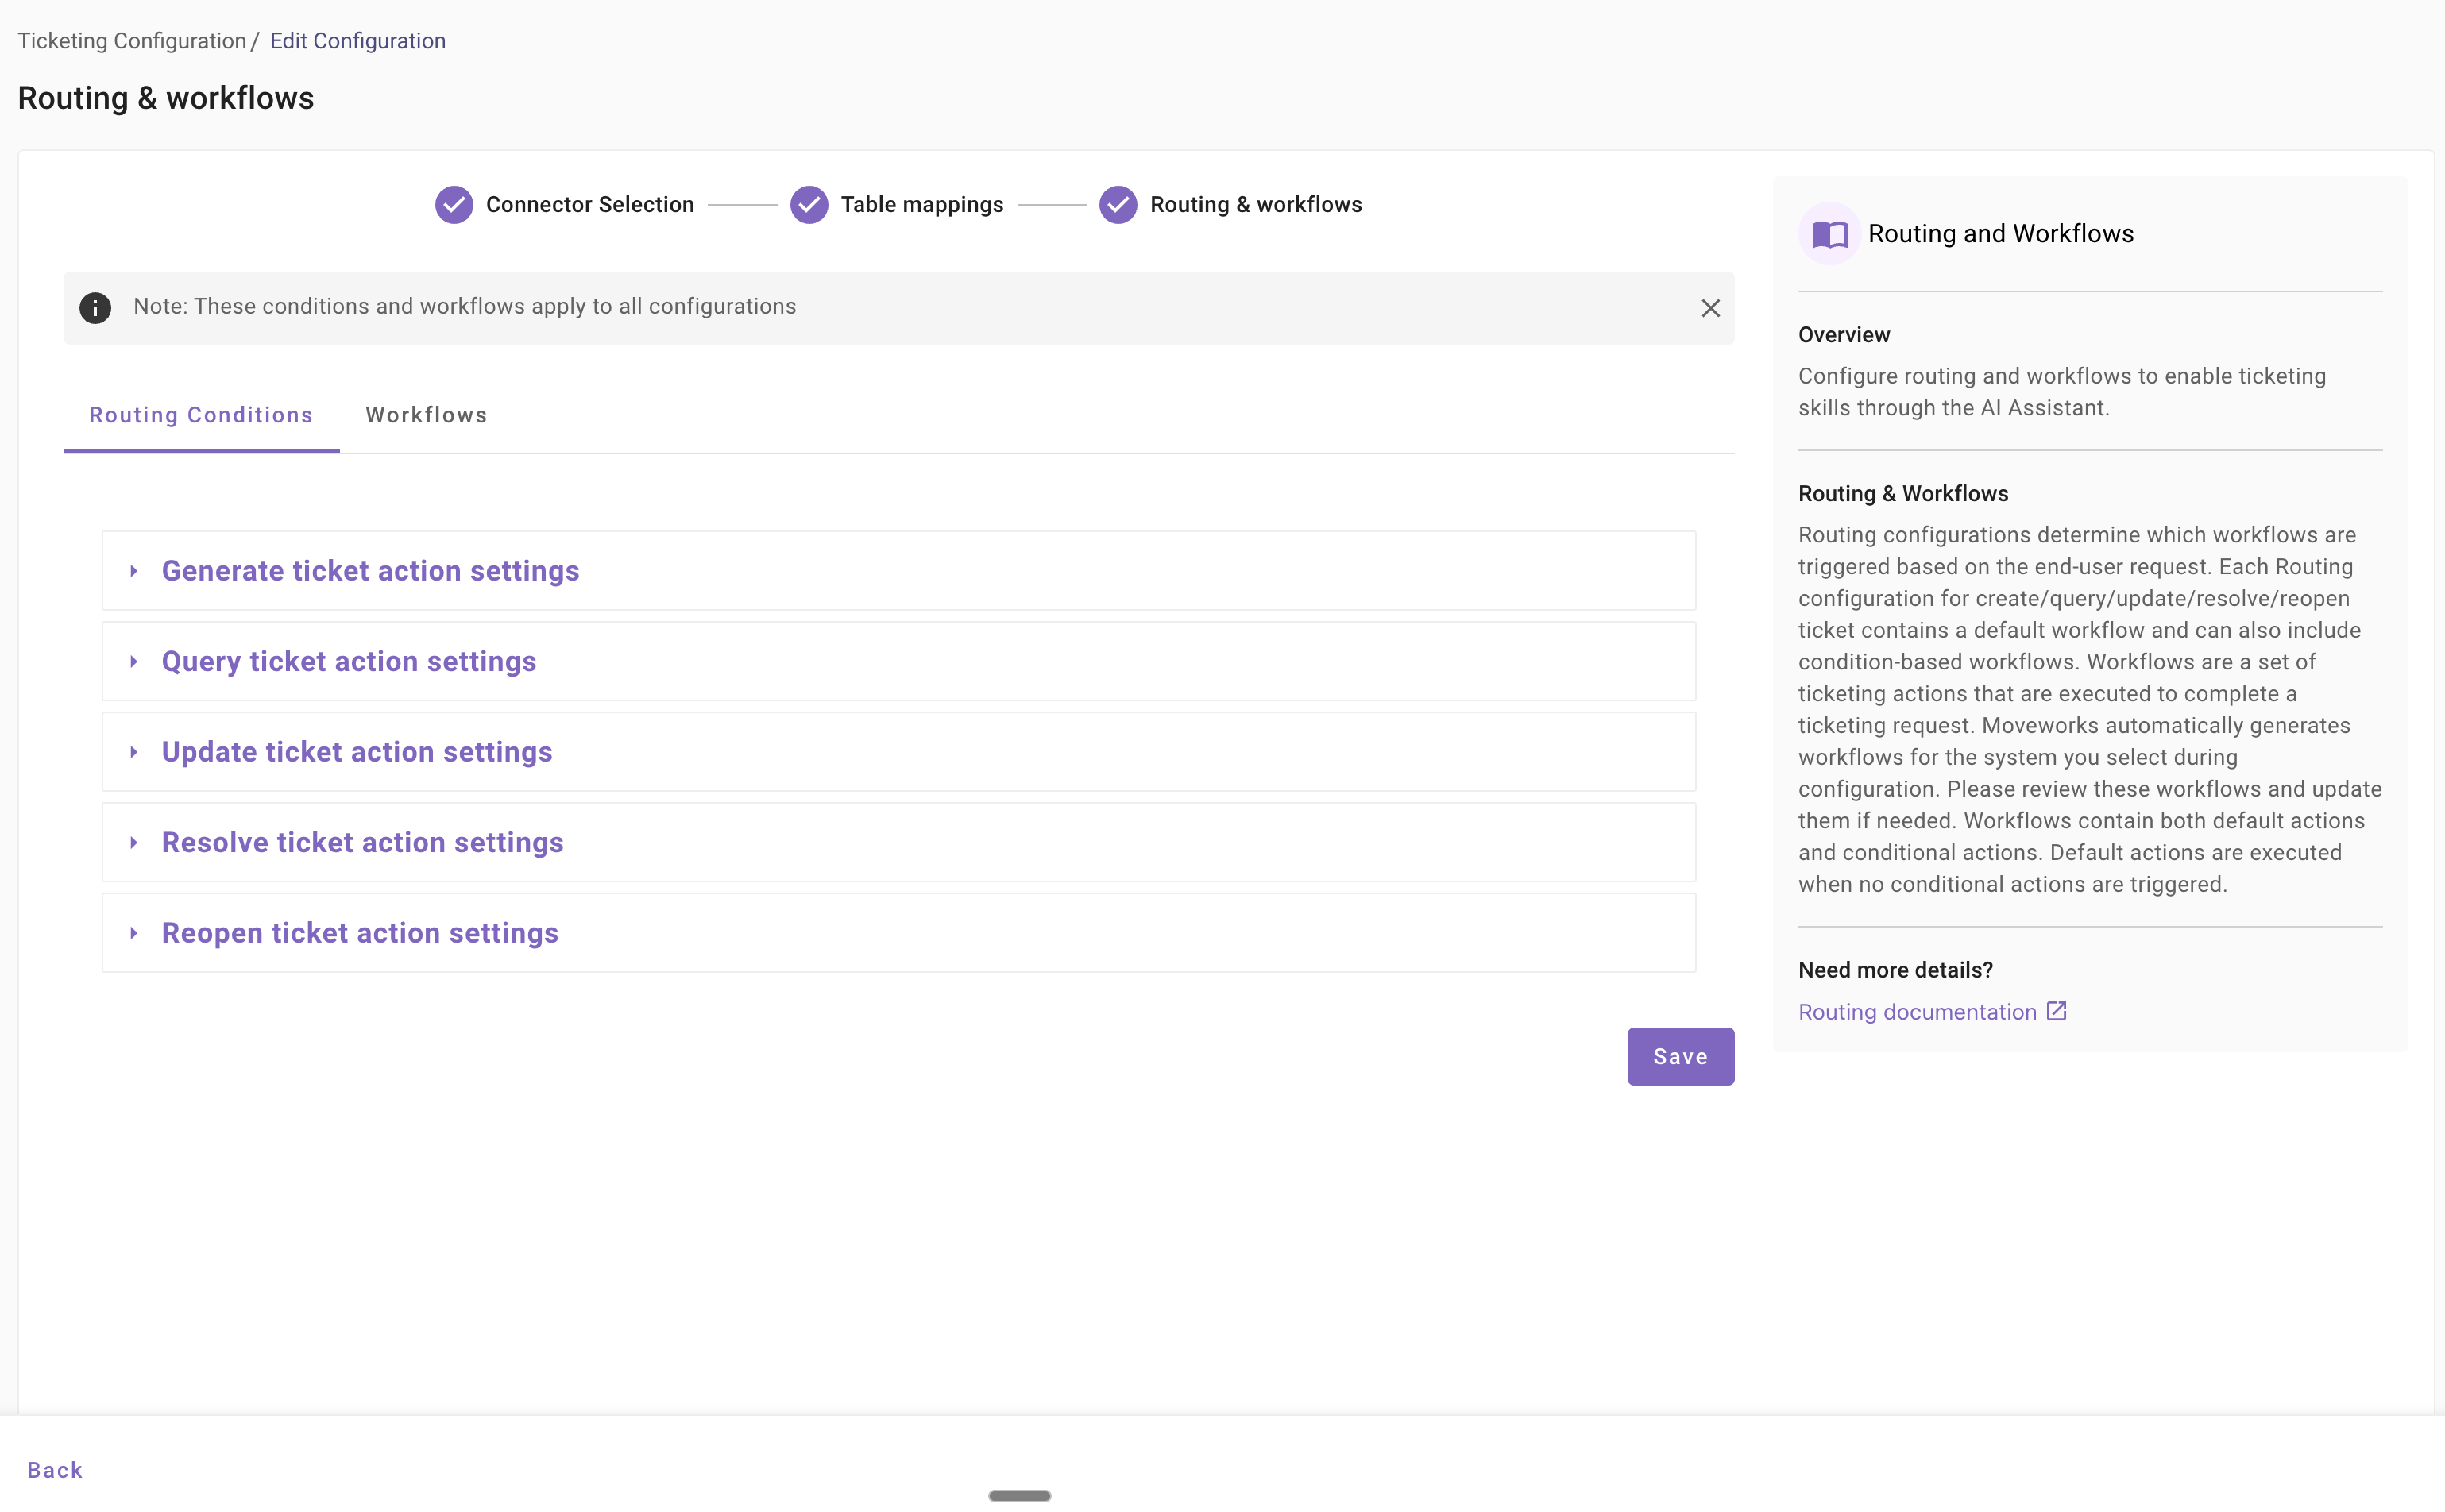The width and height of the screenshot is (2445, 1512).
Task: Click the Table mappings checkmark step icon
Action: (809, 205)
